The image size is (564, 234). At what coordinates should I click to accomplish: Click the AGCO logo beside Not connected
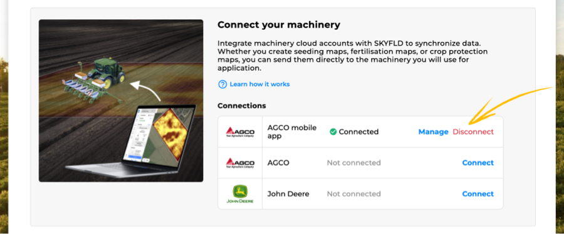(240, 163)
